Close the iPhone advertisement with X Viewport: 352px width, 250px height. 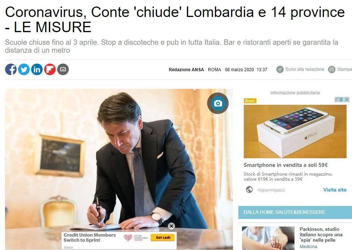tap(347, 99)
